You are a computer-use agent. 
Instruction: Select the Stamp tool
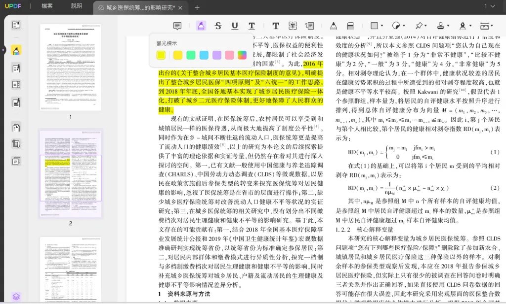[440, 26]
